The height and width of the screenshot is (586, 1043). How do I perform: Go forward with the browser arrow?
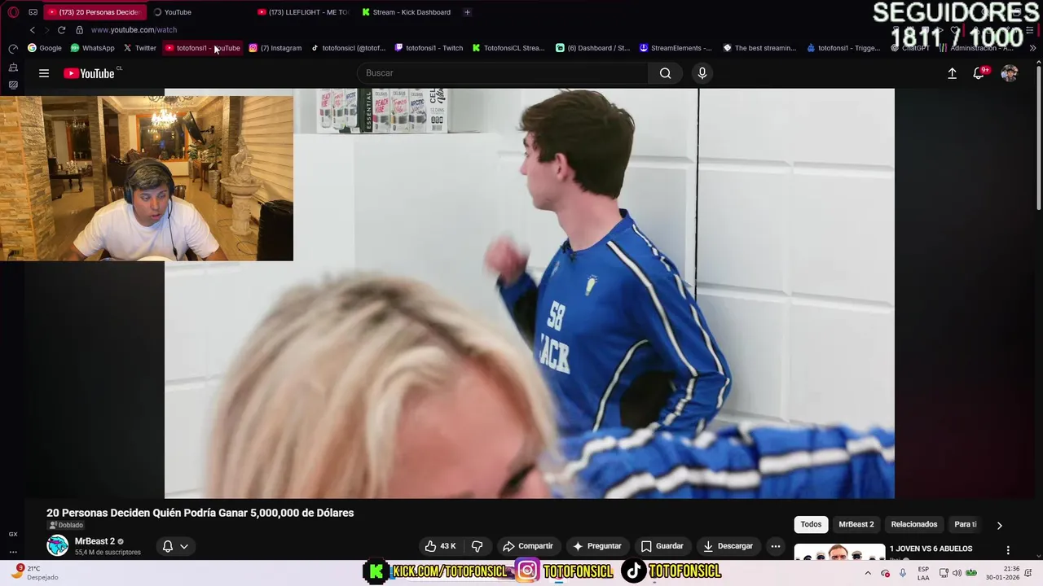click(46, 30)
